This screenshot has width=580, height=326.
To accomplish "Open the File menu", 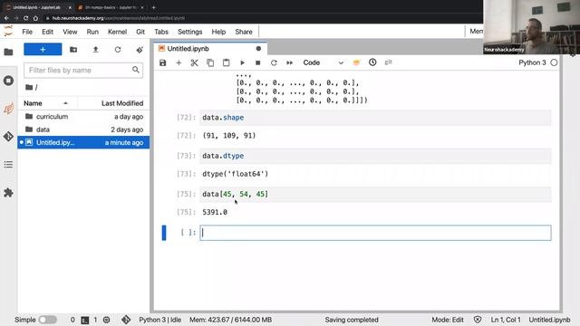I will point(27,32).
